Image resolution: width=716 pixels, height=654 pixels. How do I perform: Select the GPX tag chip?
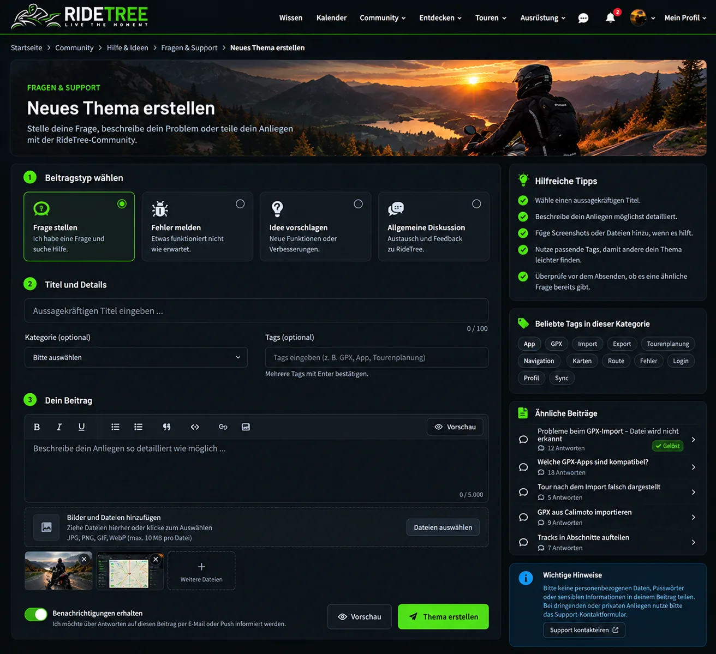click(557, 344)
